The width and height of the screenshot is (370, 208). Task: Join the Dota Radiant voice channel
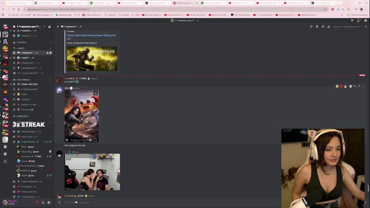click(x=32, y=132)
